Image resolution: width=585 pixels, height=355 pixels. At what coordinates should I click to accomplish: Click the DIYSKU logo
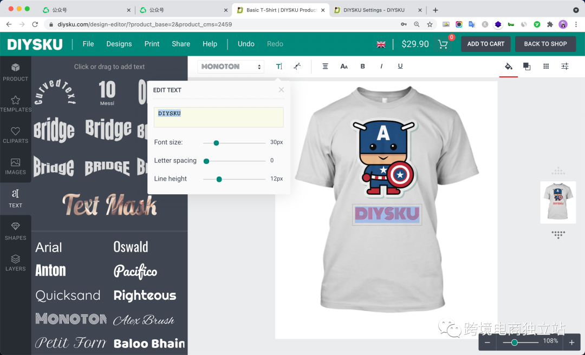35,44
